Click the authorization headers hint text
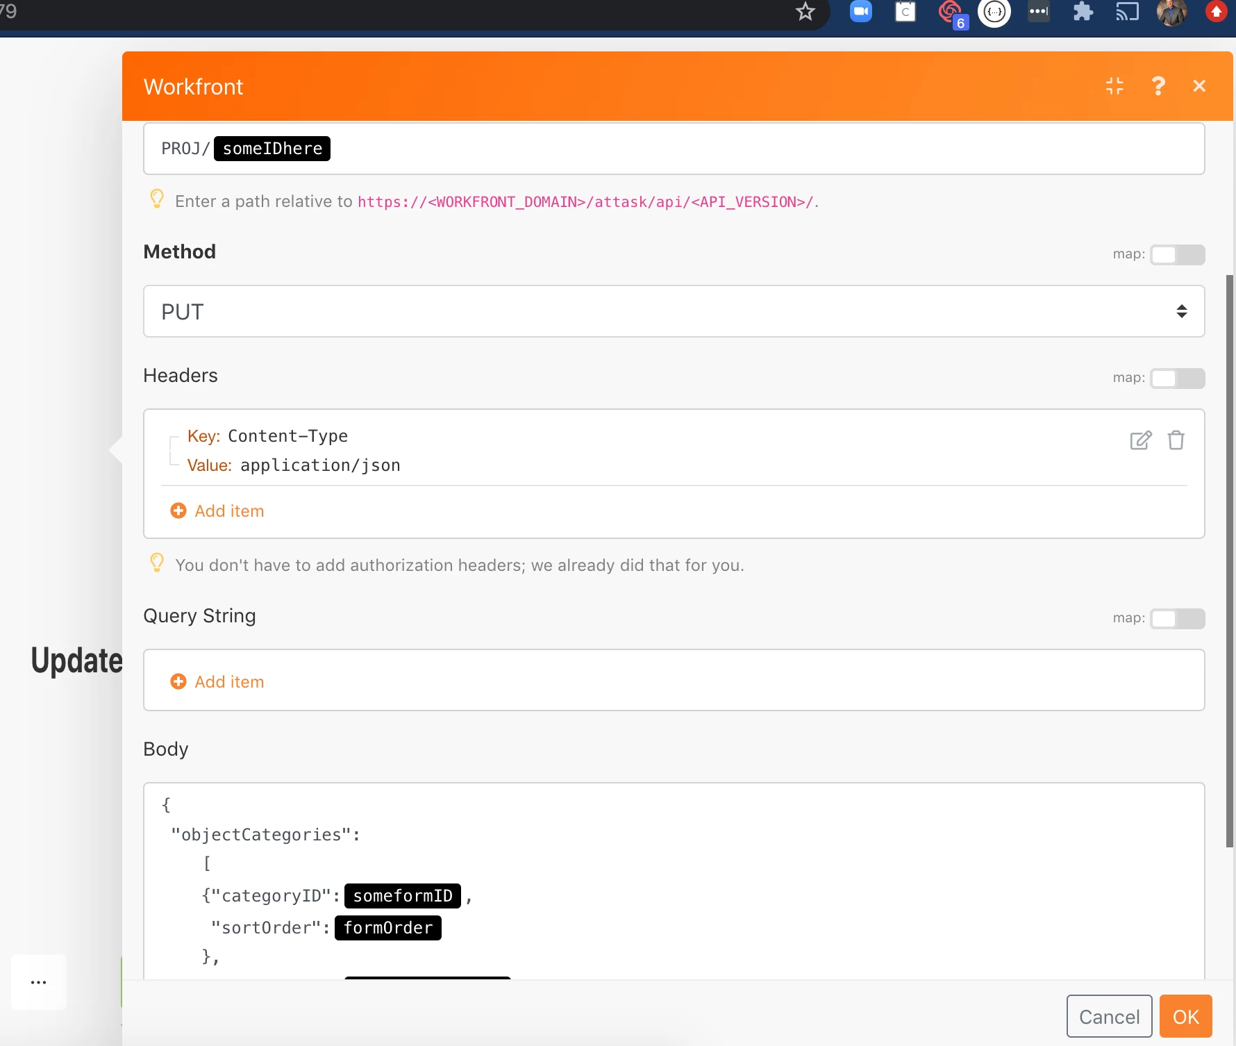This screenshot has height=1046, width=1236. 460,565
